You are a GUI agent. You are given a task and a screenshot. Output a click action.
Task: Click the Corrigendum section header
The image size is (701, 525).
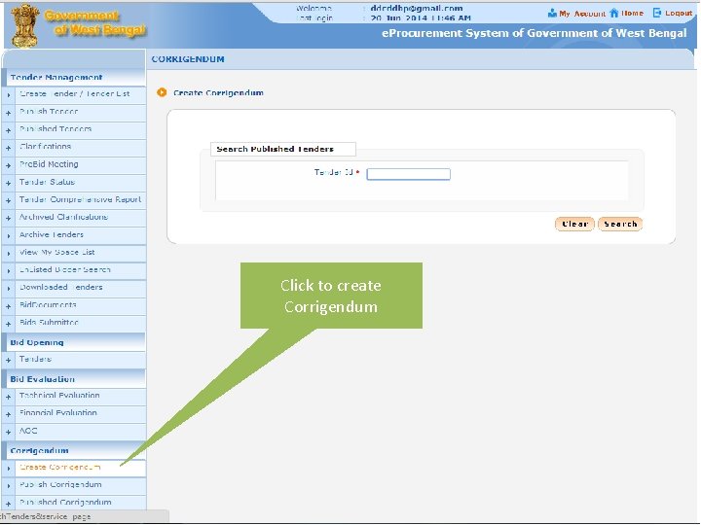tap(39, 450)
